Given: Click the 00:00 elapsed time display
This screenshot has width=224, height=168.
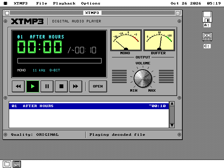Looking at the screenshot, I should (40, 47).
